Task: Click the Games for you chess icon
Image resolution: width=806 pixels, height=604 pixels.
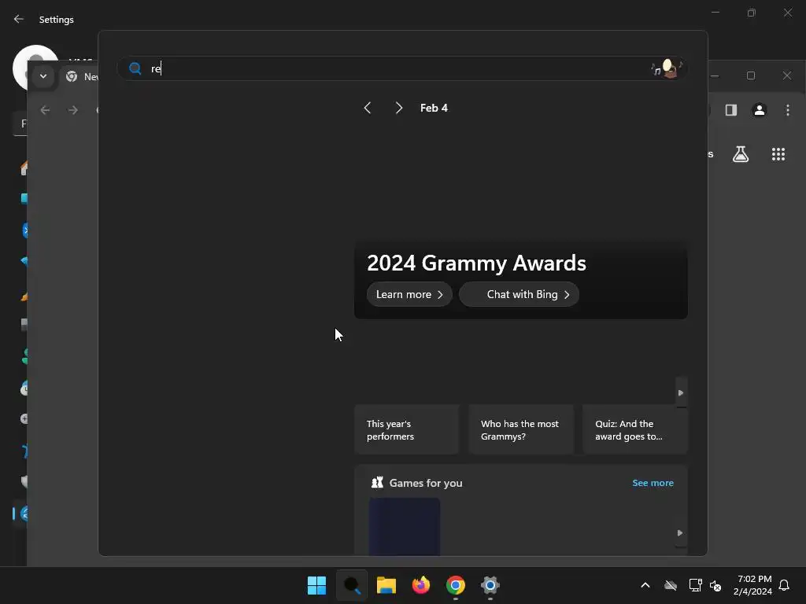Action: point(377,482)
